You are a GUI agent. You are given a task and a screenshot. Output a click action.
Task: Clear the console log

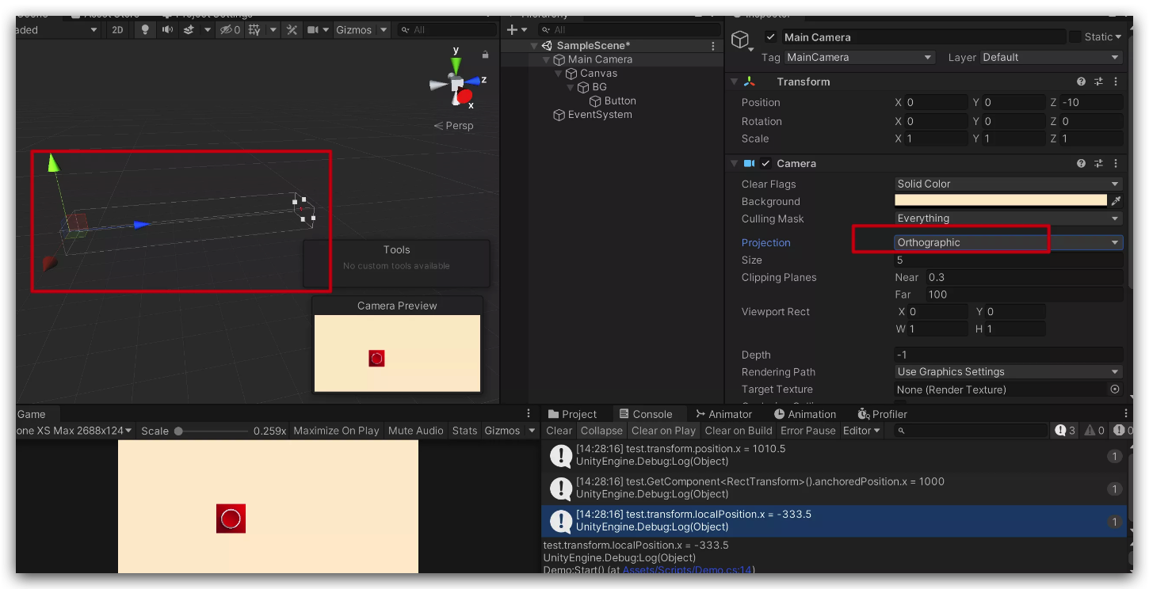pos(559,431)
